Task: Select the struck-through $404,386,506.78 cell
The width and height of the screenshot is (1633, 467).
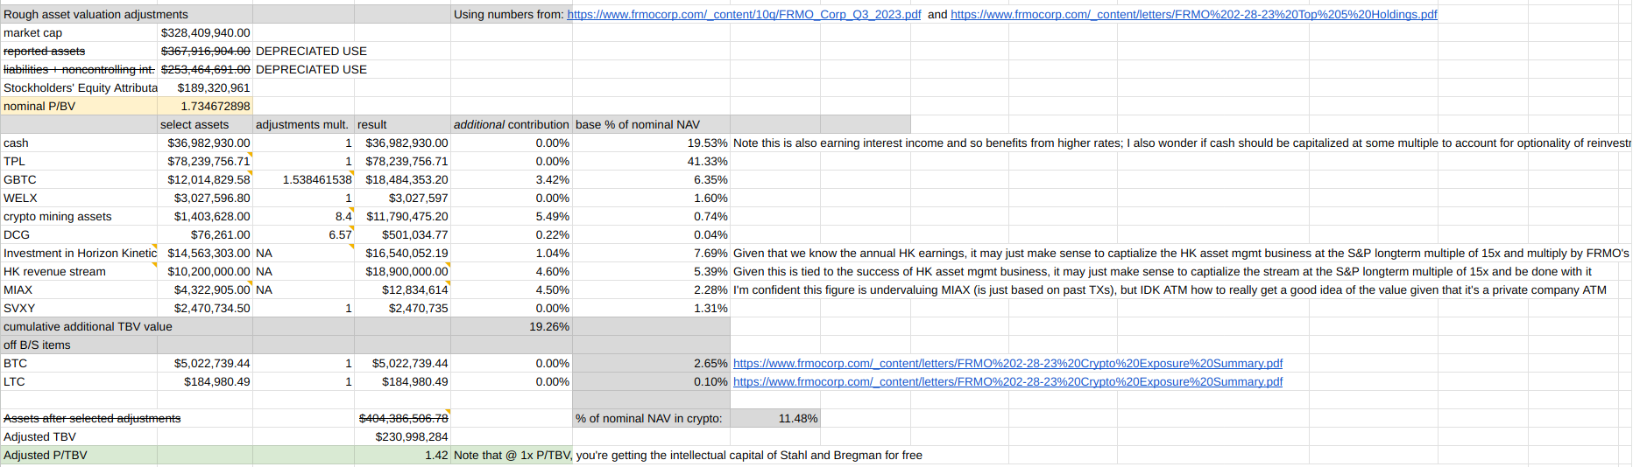Action: click(402, 418)
